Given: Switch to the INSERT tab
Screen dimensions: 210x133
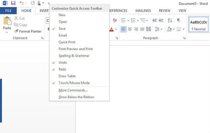Looking at the screenshot, I should pos(44,11).
